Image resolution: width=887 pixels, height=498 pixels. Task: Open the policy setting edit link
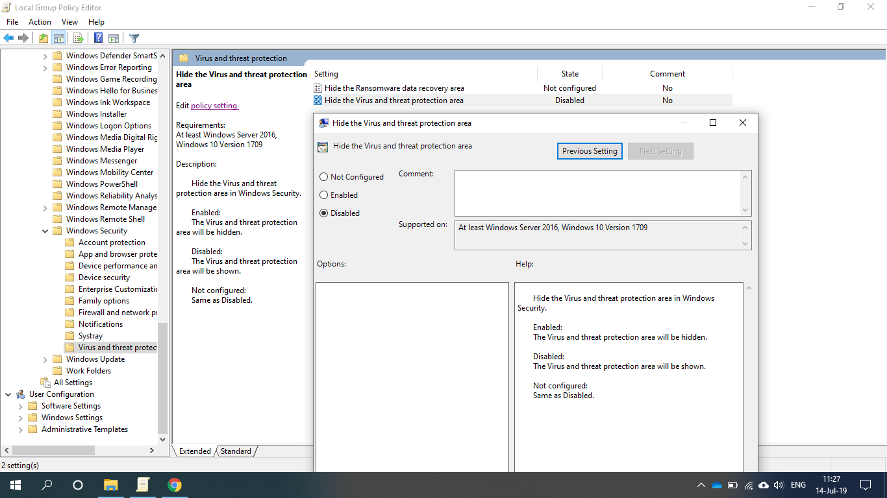click(x=214, y=105)
